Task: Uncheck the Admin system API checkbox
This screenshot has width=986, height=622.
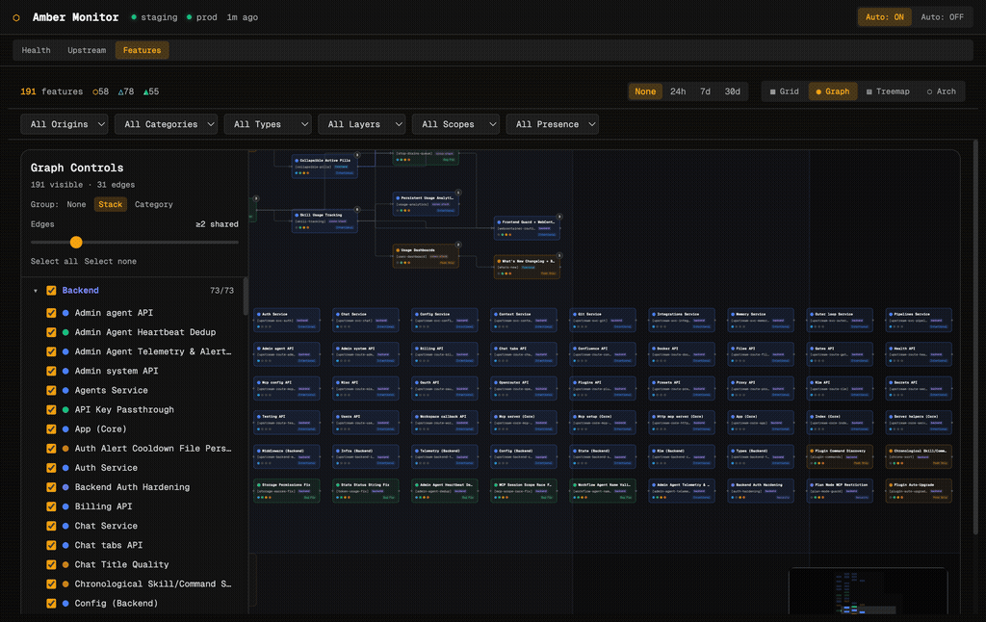Action: 52,371
